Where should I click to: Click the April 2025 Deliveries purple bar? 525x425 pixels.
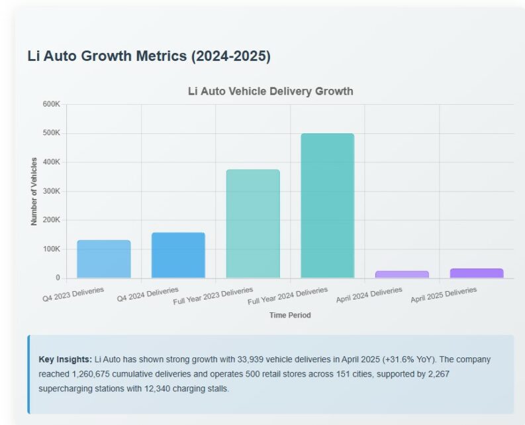pos(476,273)
